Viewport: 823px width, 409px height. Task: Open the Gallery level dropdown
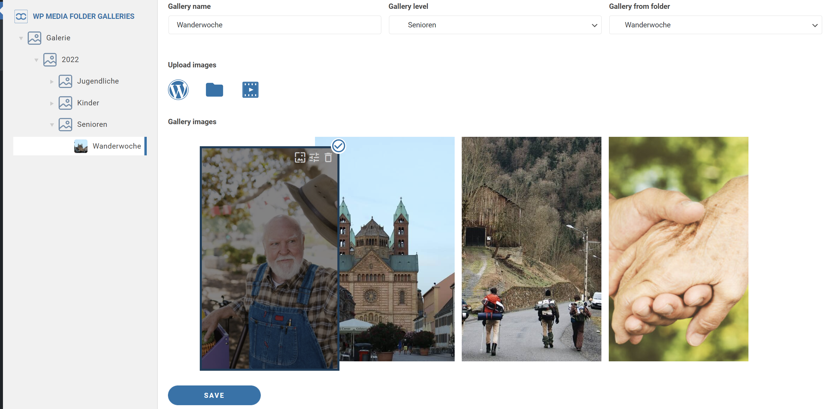pos(495,25)
